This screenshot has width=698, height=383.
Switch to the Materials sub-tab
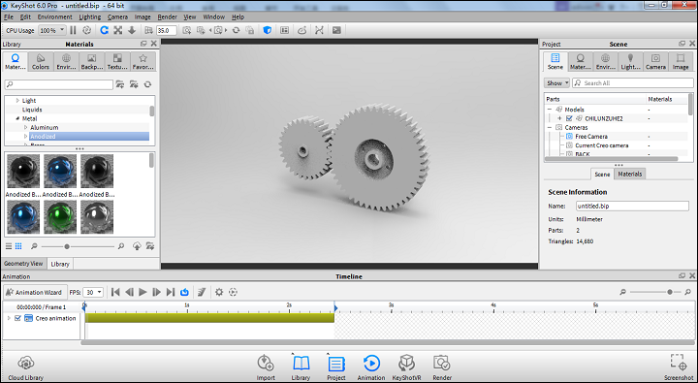click(630, 175)
